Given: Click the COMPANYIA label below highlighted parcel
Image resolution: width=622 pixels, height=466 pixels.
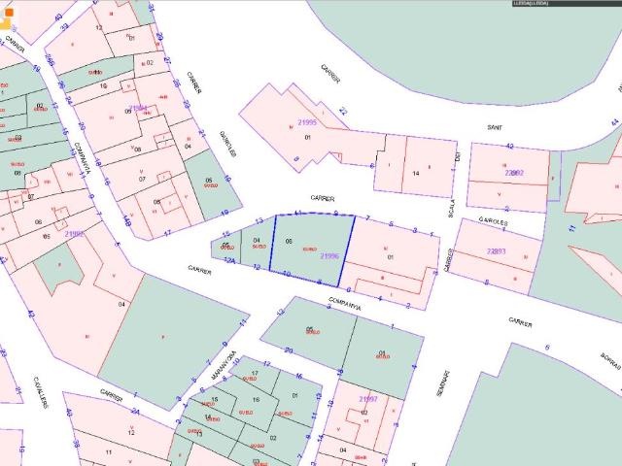Looking at the screenshot, I should click(345, 304).
